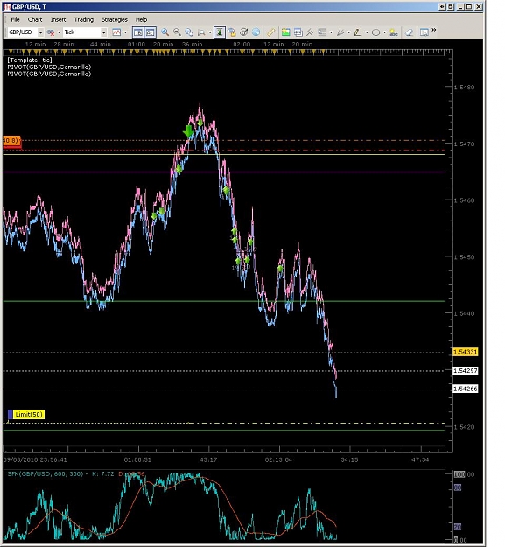Screen dimensions: 505x547
Task: Open the arrow beside the remove-instrument icon
Action: pyautogui.click(x=59, y=32)
